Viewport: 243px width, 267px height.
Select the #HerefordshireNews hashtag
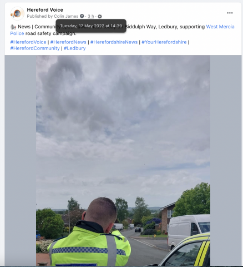pyautogui.click(x=114, y=42)
